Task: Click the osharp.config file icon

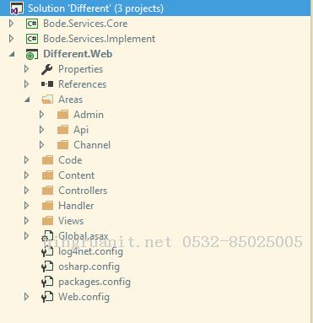Action: pyautogui.click(x=47, y=266)
